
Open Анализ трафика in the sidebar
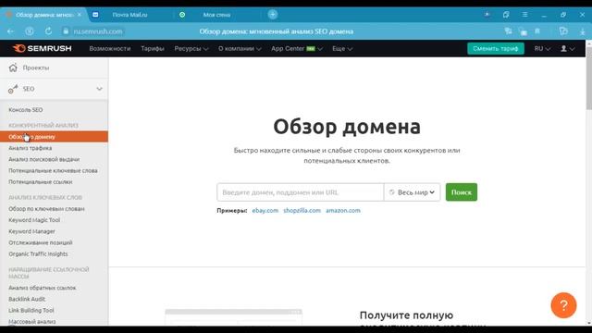pos(31,148)
